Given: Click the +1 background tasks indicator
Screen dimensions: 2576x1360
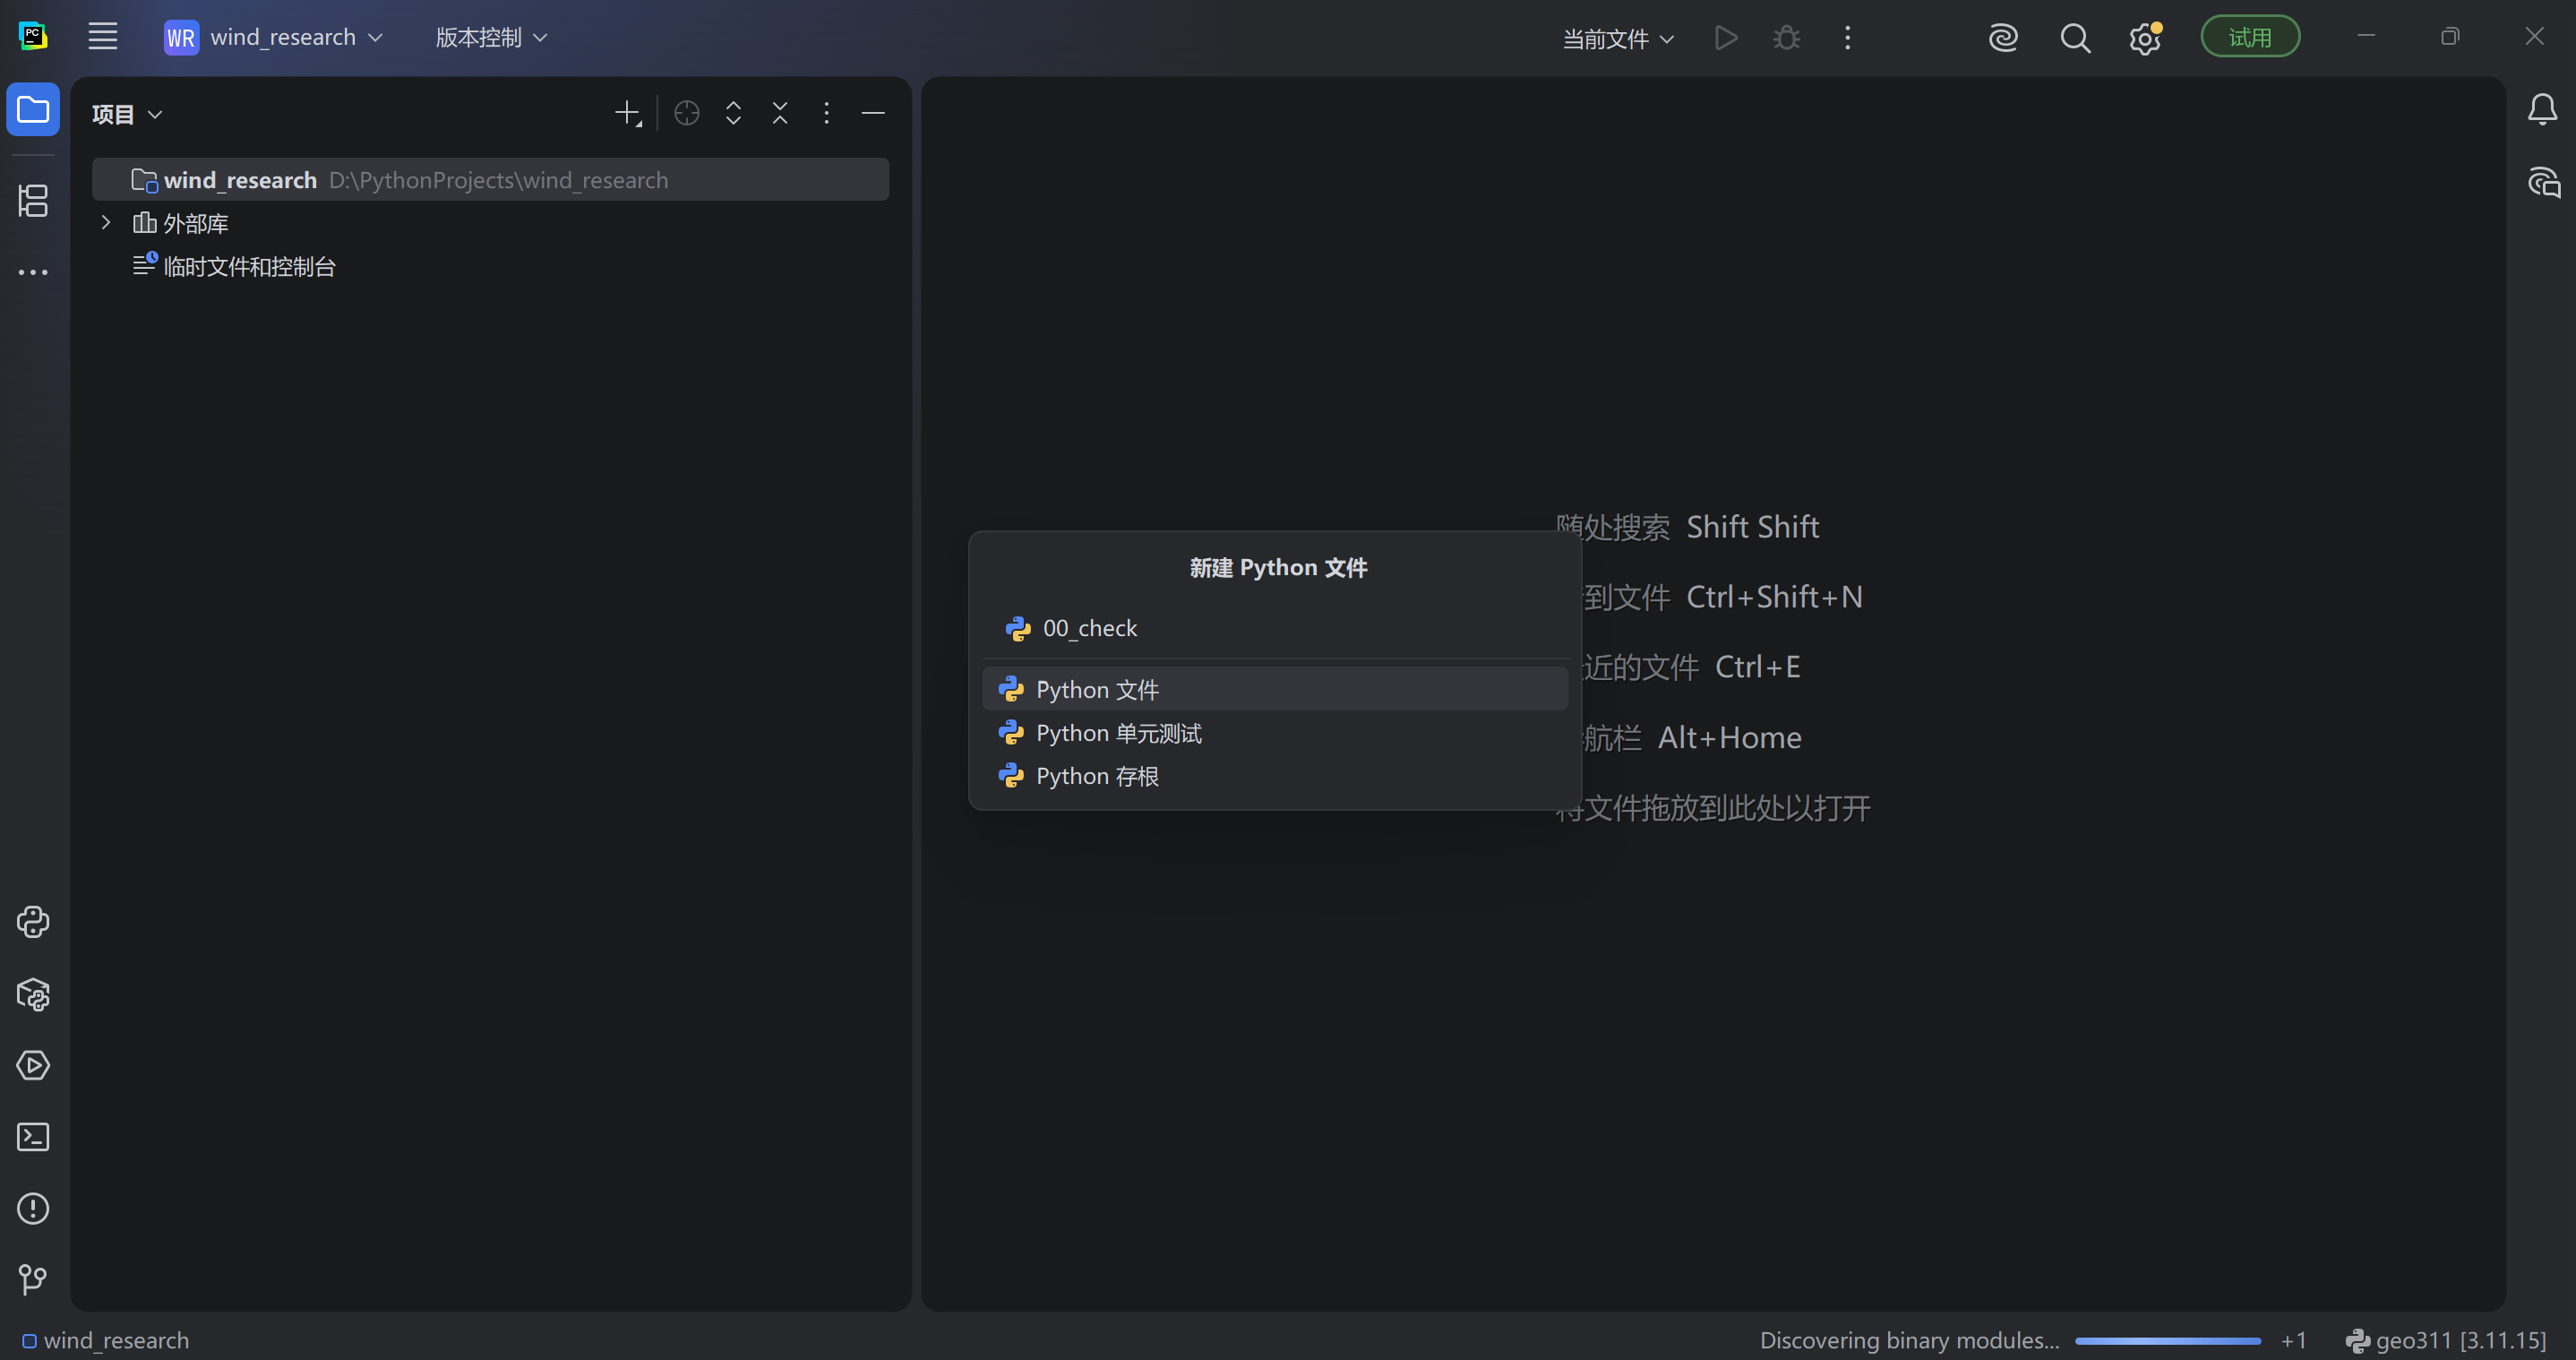Looking at the screenshot, I should coord(2293,1340).
